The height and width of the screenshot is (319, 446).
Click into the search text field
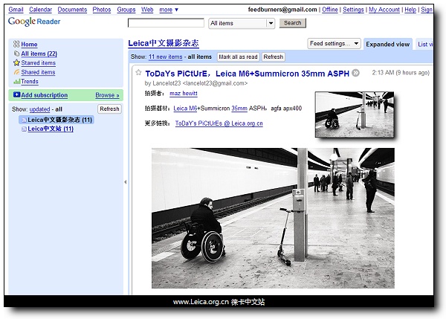pyautogui.click(x=166, y=23)
